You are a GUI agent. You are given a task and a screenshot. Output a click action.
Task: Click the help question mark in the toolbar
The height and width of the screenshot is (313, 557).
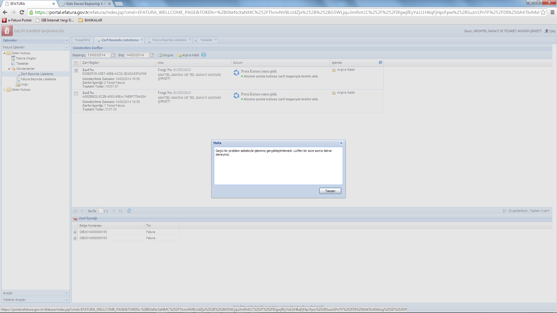click(x=204, y=55)
